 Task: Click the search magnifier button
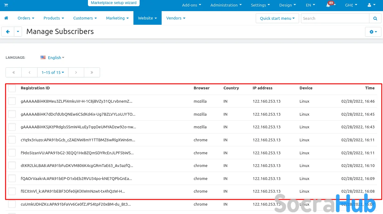375,19
